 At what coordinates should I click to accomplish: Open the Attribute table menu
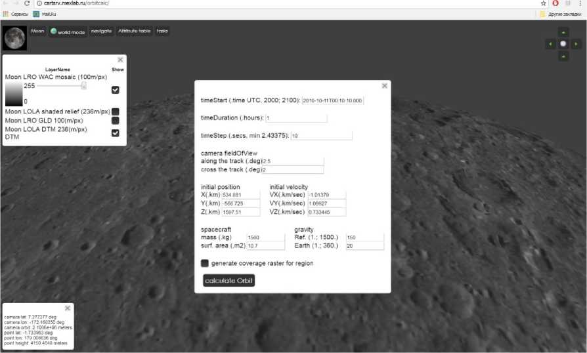(x=135, y=31)
